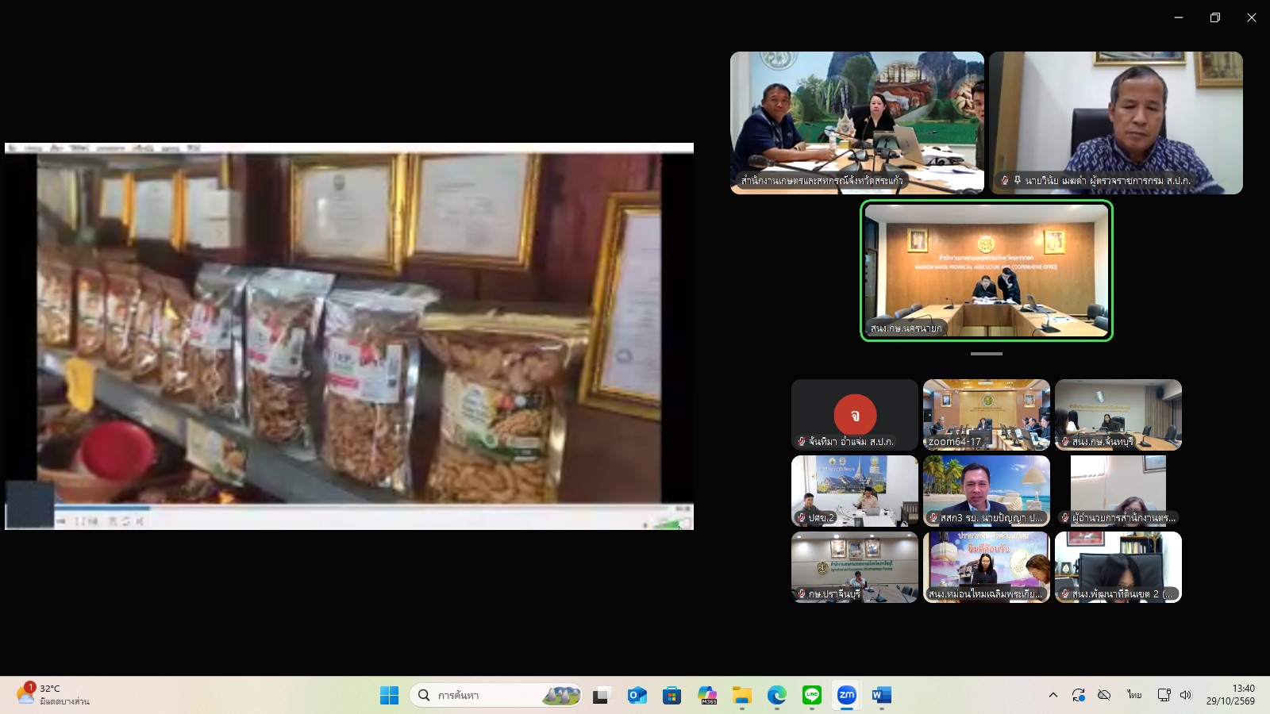
Task: Select the shared video of snack packages
Action: tap(349, 336)
